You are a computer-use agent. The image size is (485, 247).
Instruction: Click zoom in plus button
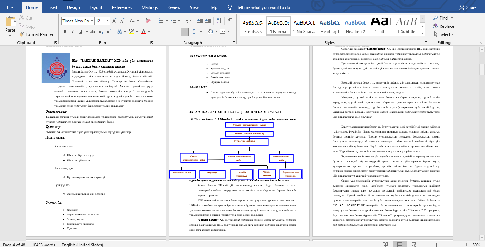click(x=466, y=245)
